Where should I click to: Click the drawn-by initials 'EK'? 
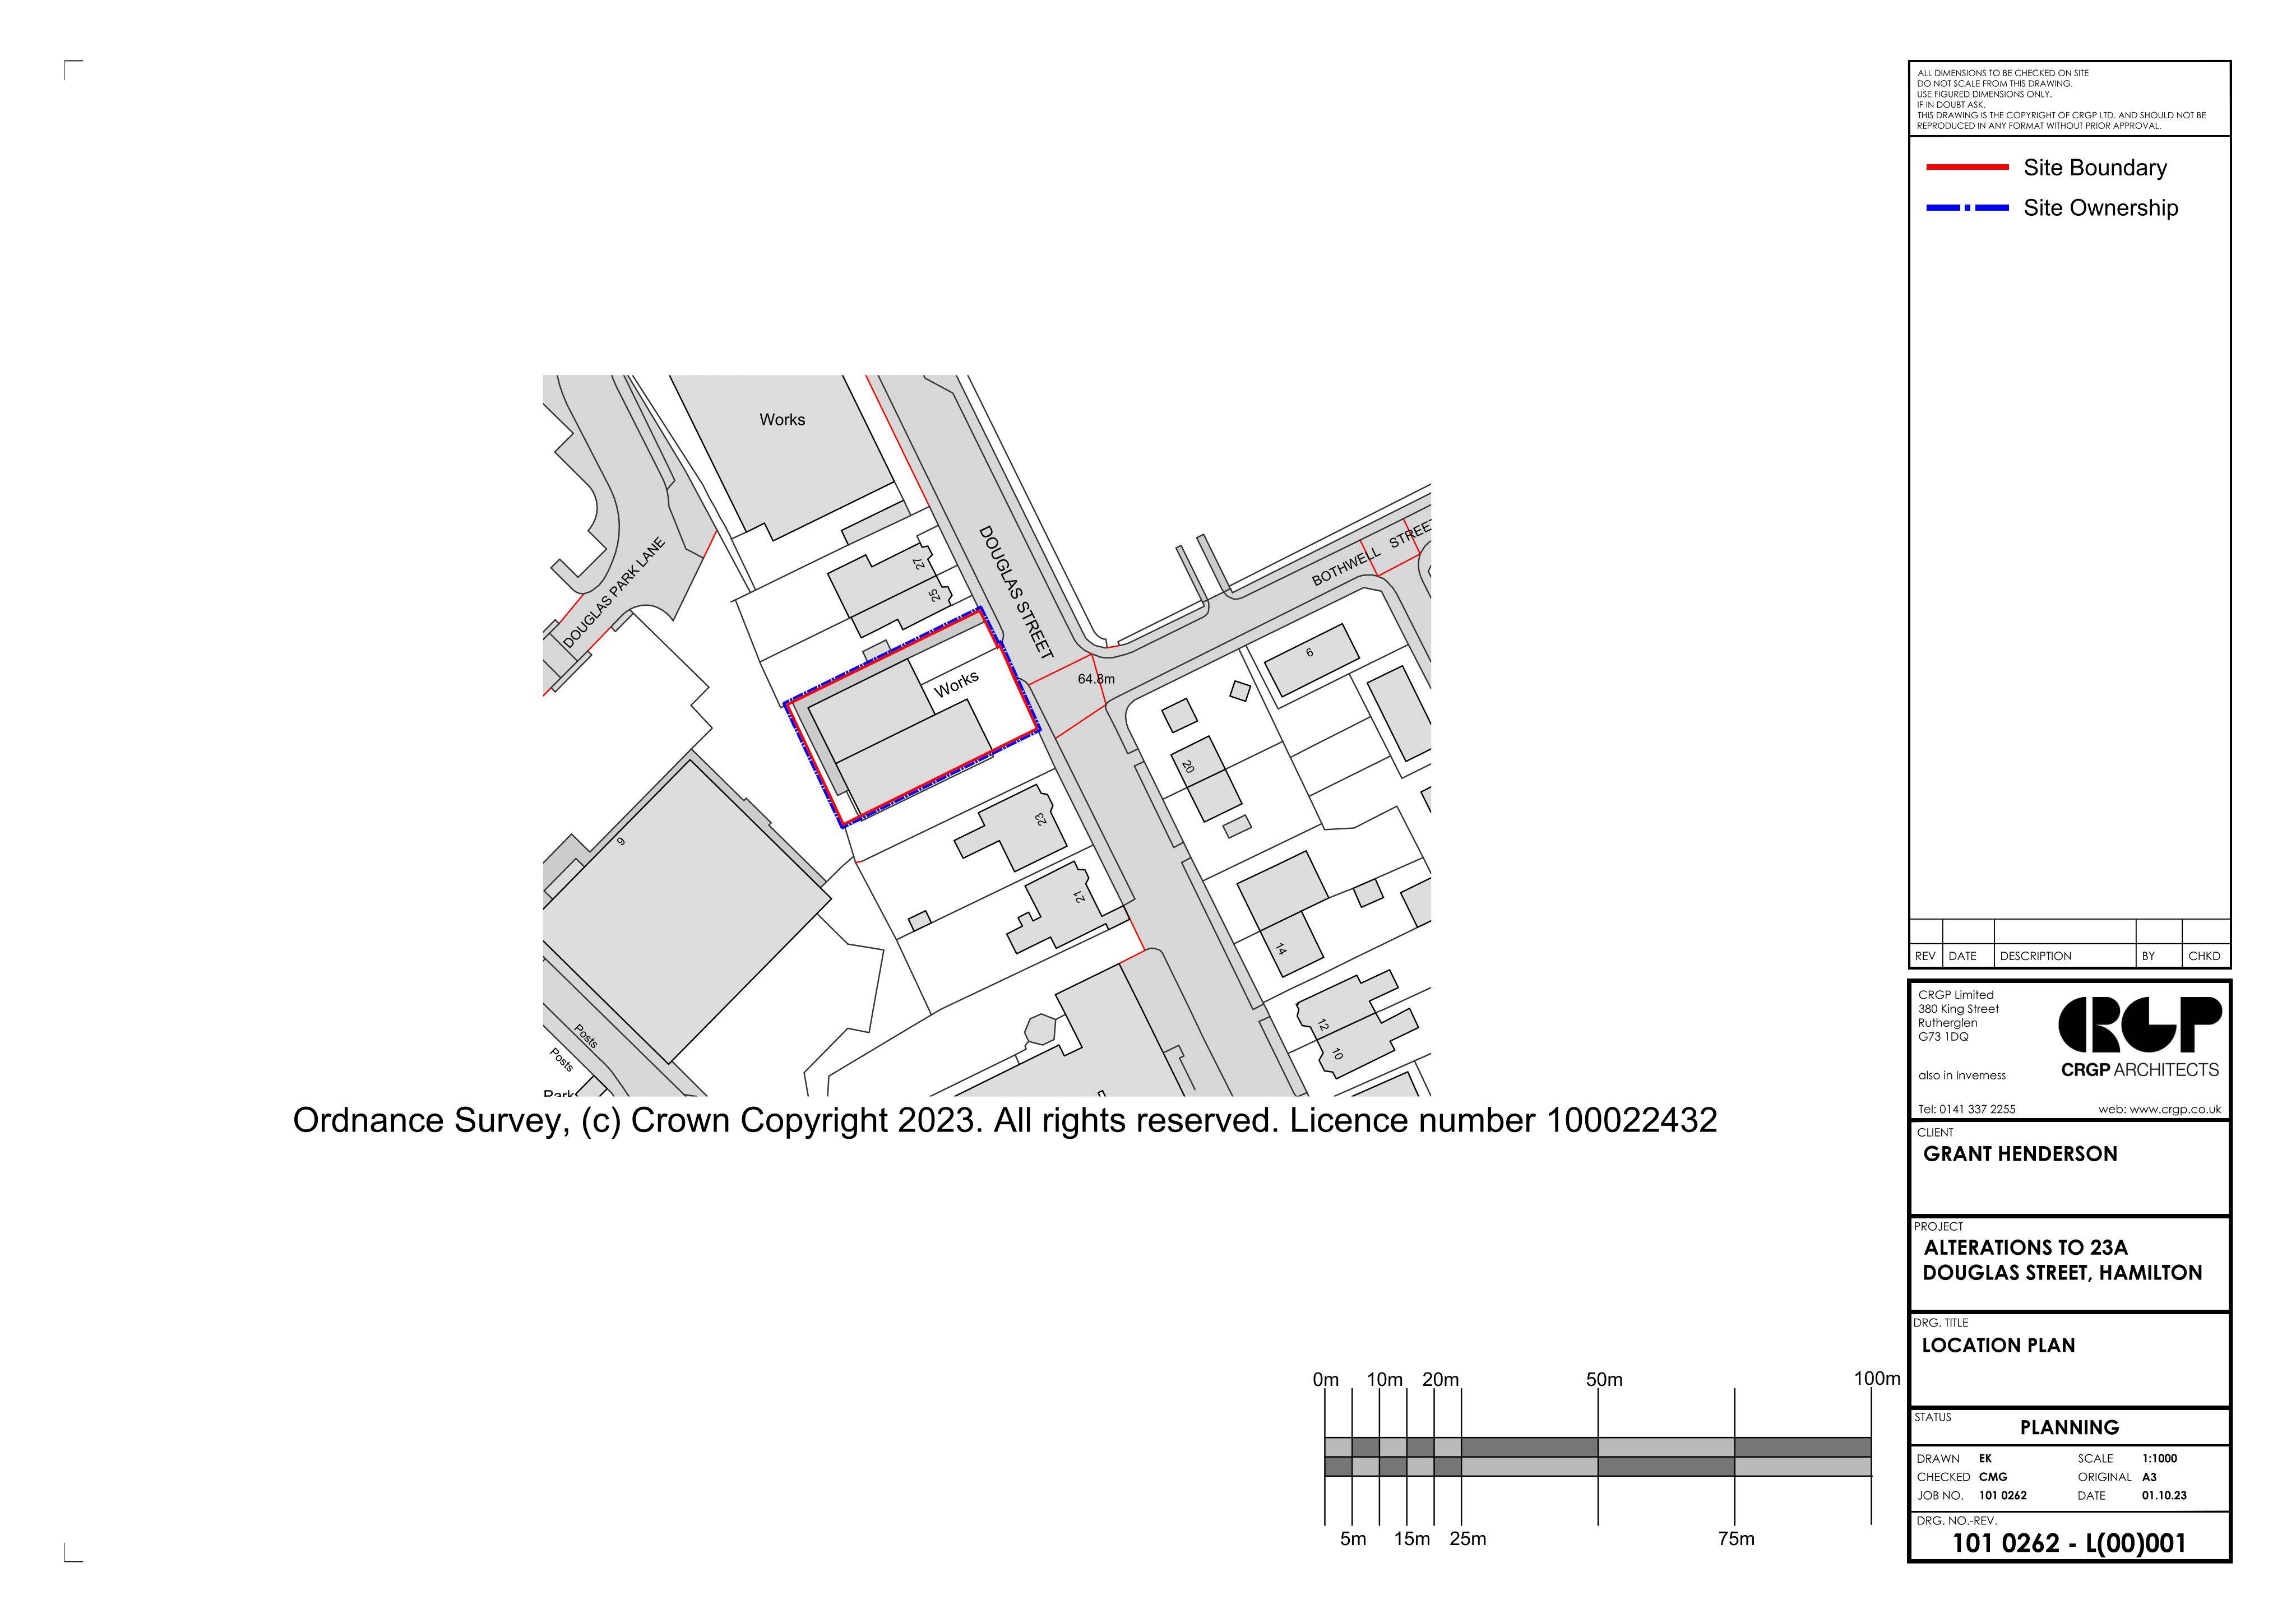pyautogui.click(x=1985, y=1459)
